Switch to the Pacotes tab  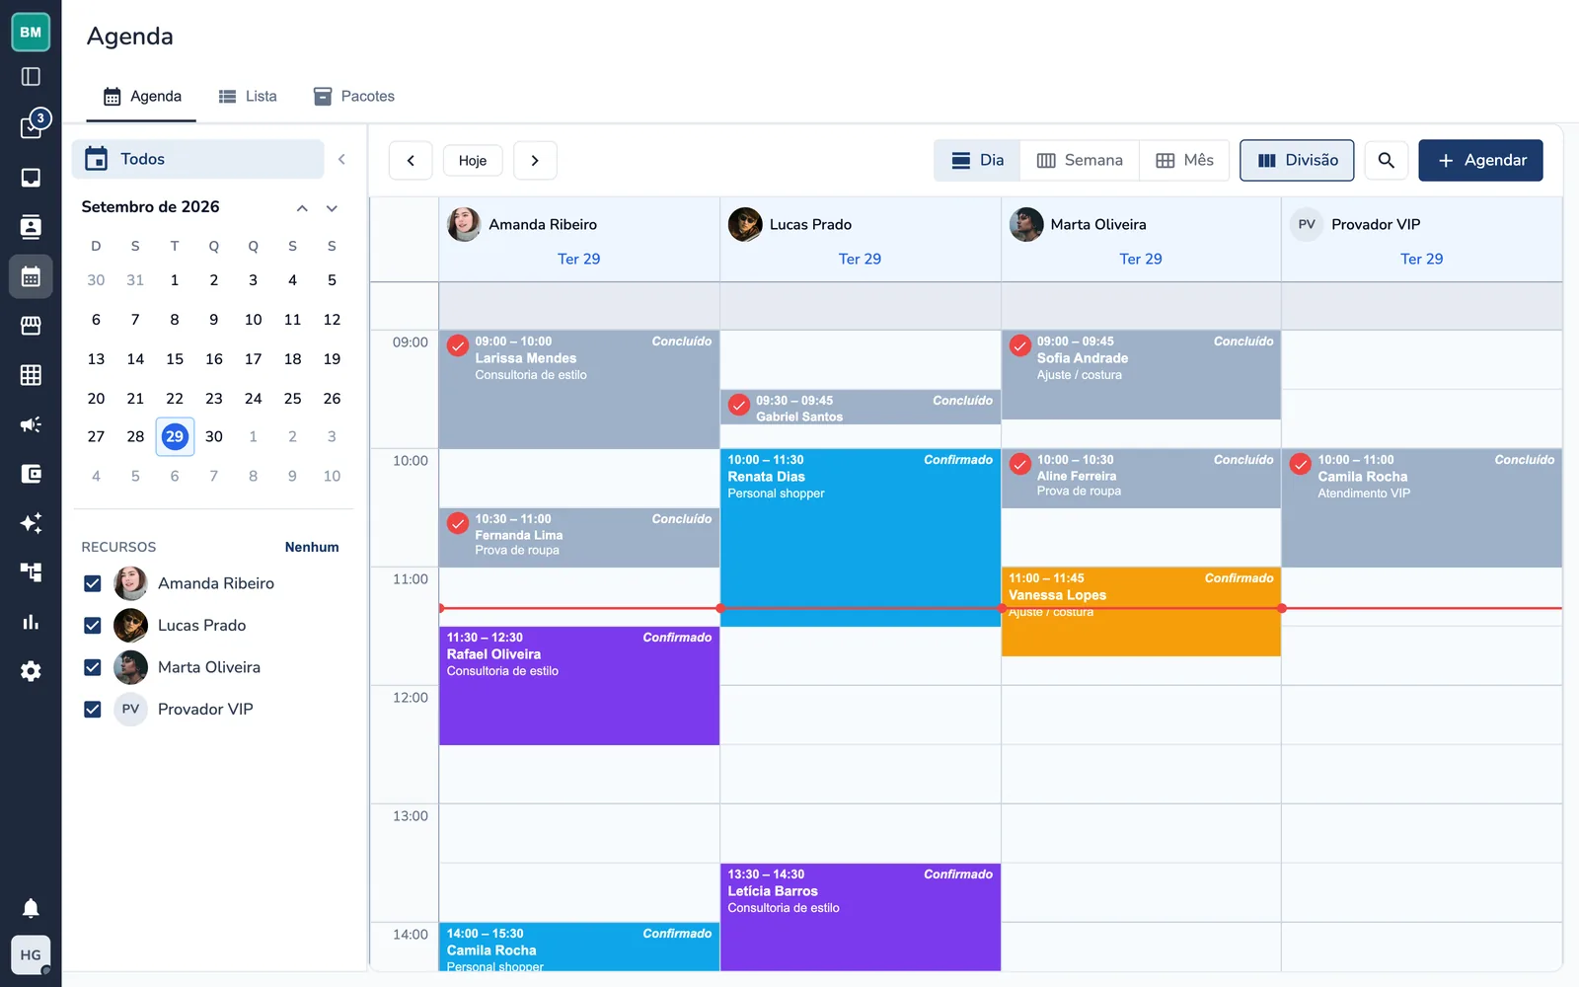(353, 96)
